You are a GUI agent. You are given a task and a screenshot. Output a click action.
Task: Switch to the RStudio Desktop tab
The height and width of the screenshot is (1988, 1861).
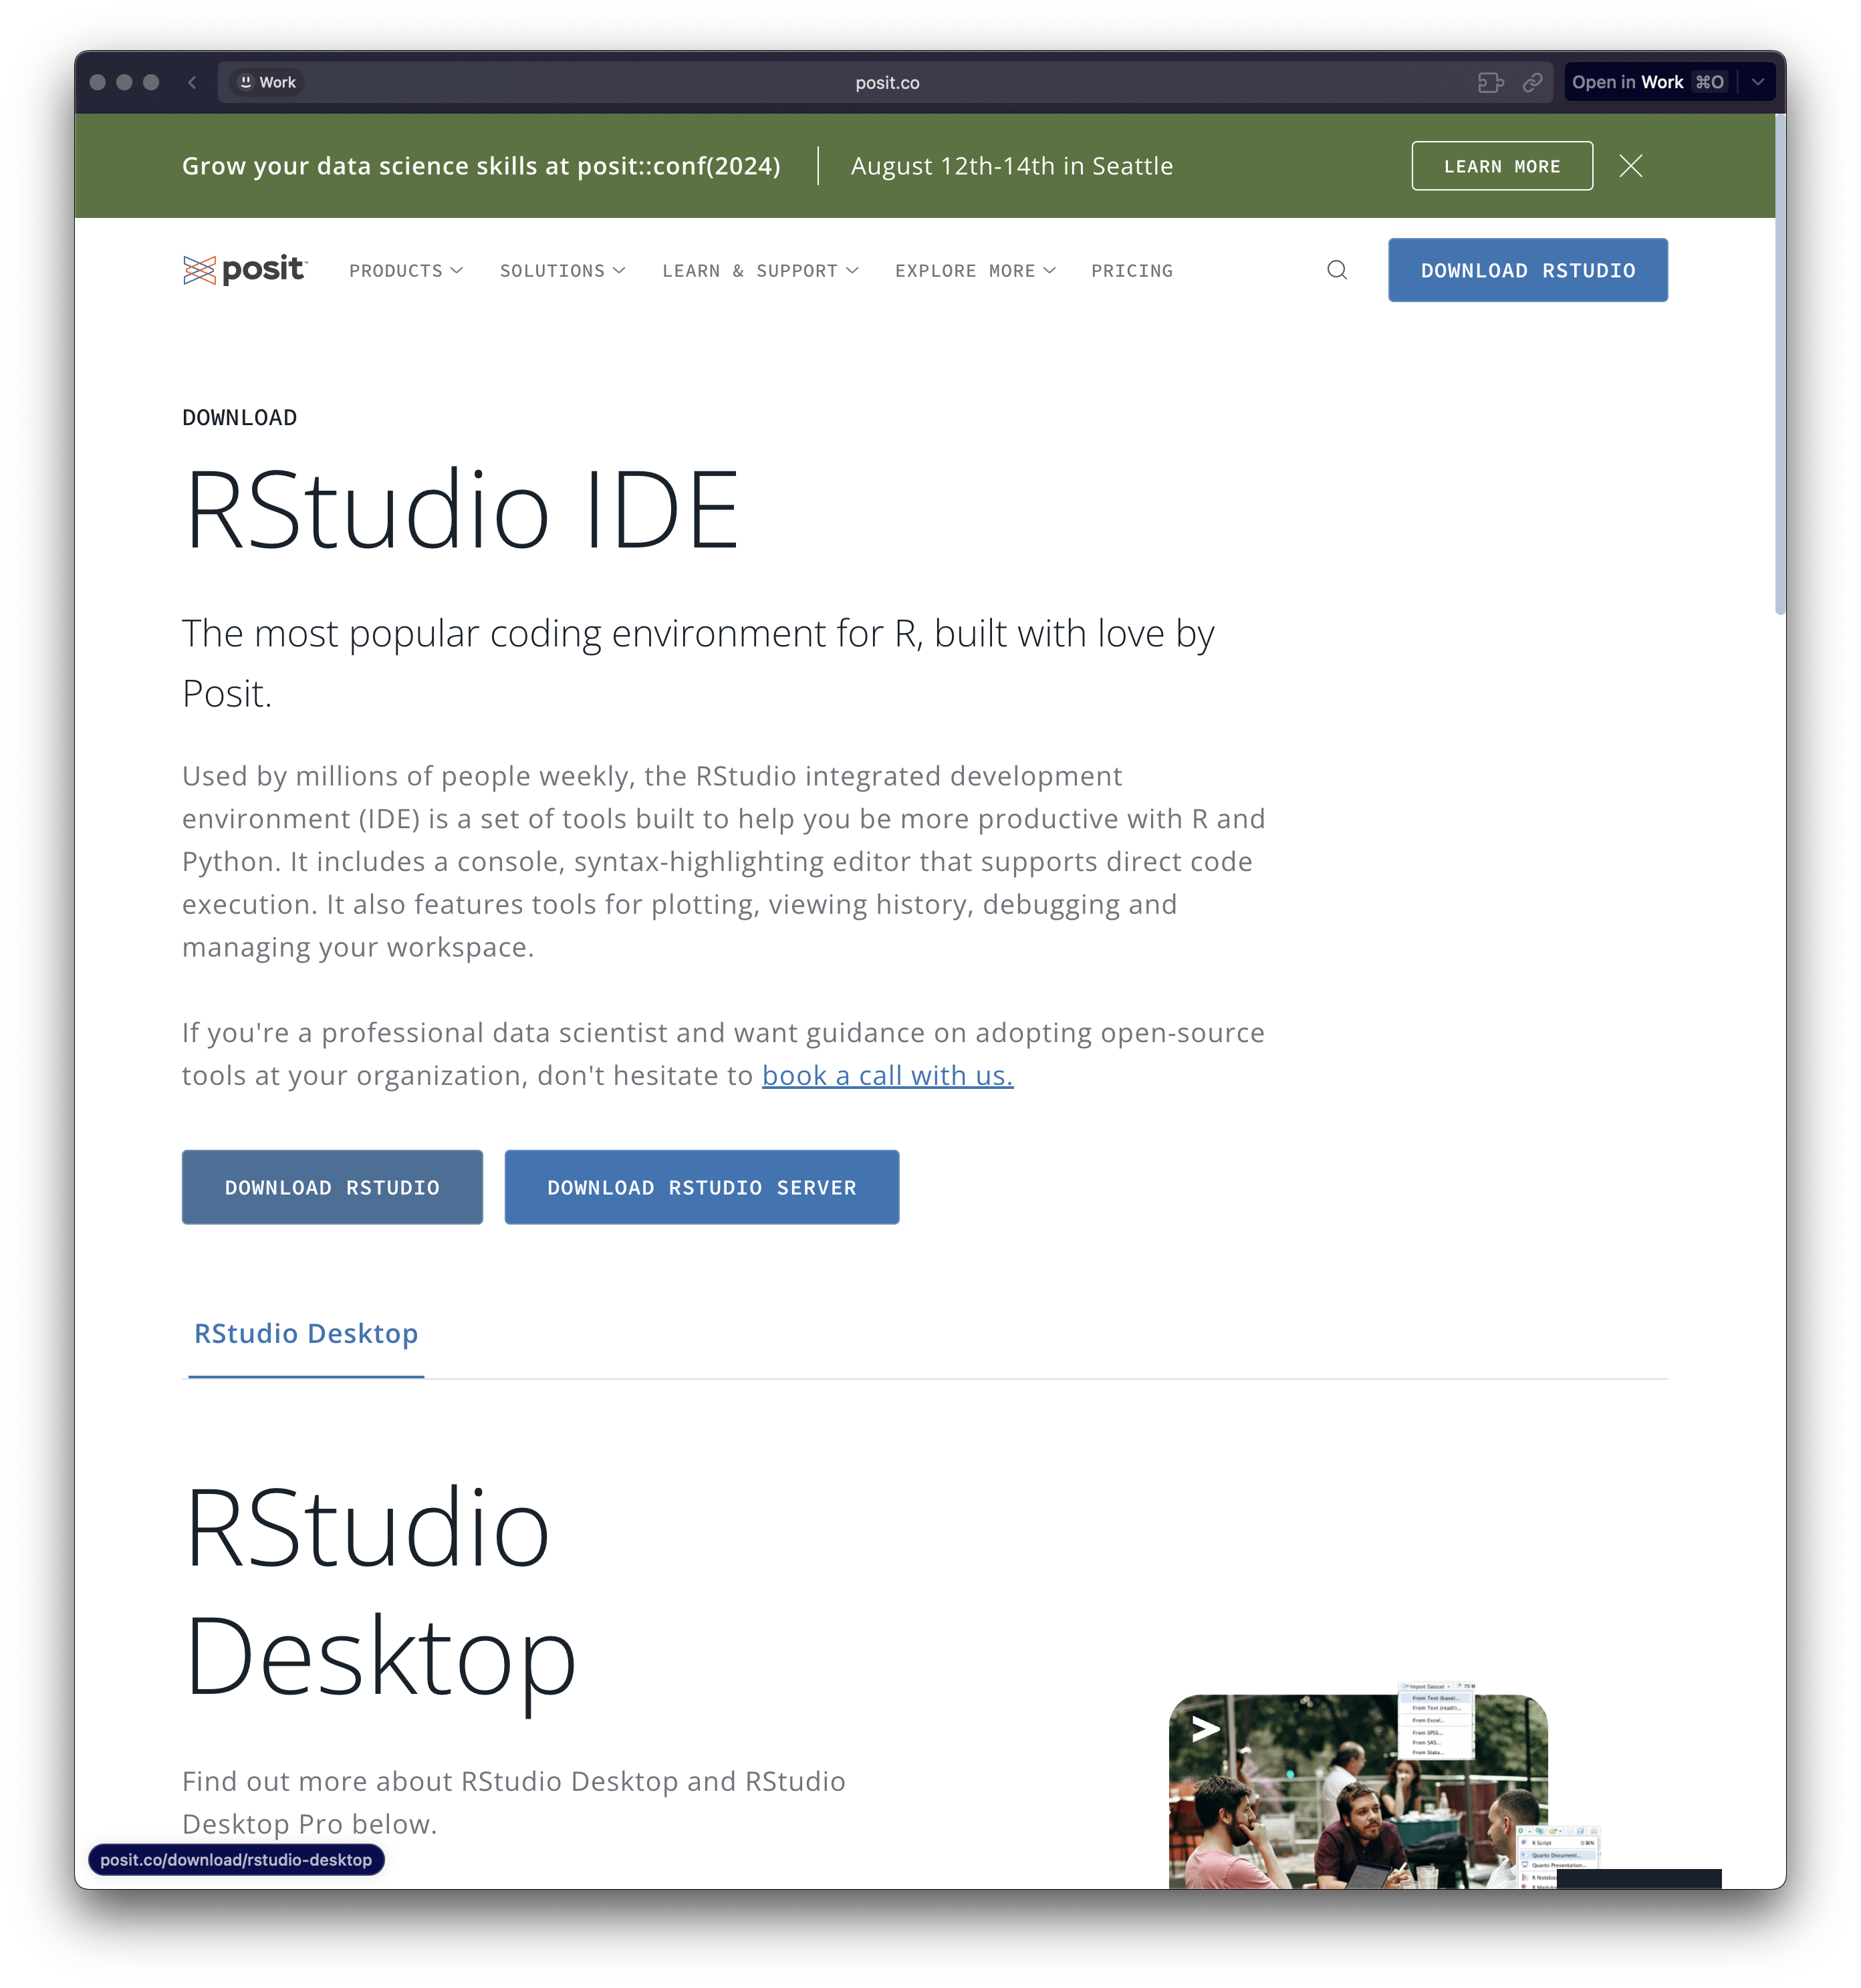point(305,1334)
